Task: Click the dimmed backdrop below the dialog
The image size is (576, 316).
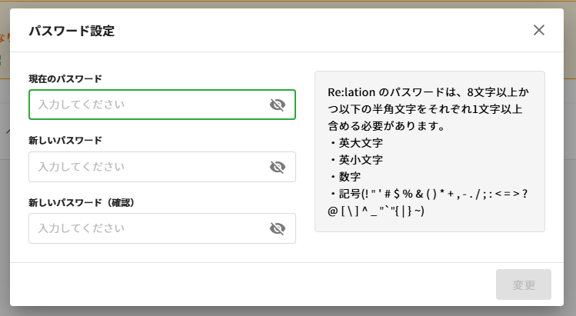Action: (288, 311)
